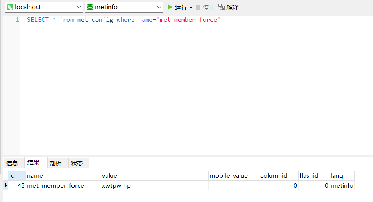The height and width of the screenshot is (202, 373).
Task: Select the 结果 1 tab
Action: (36, 163)
